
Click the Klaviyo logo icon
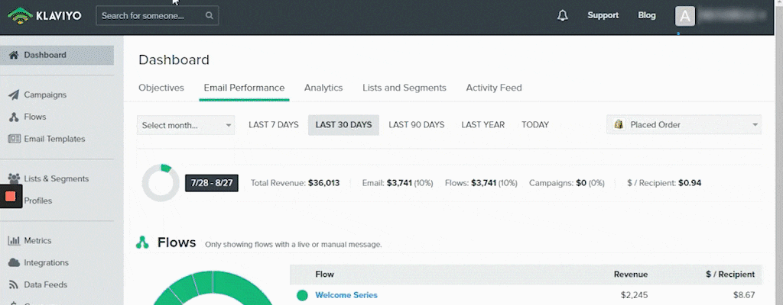tap(19, 15)
